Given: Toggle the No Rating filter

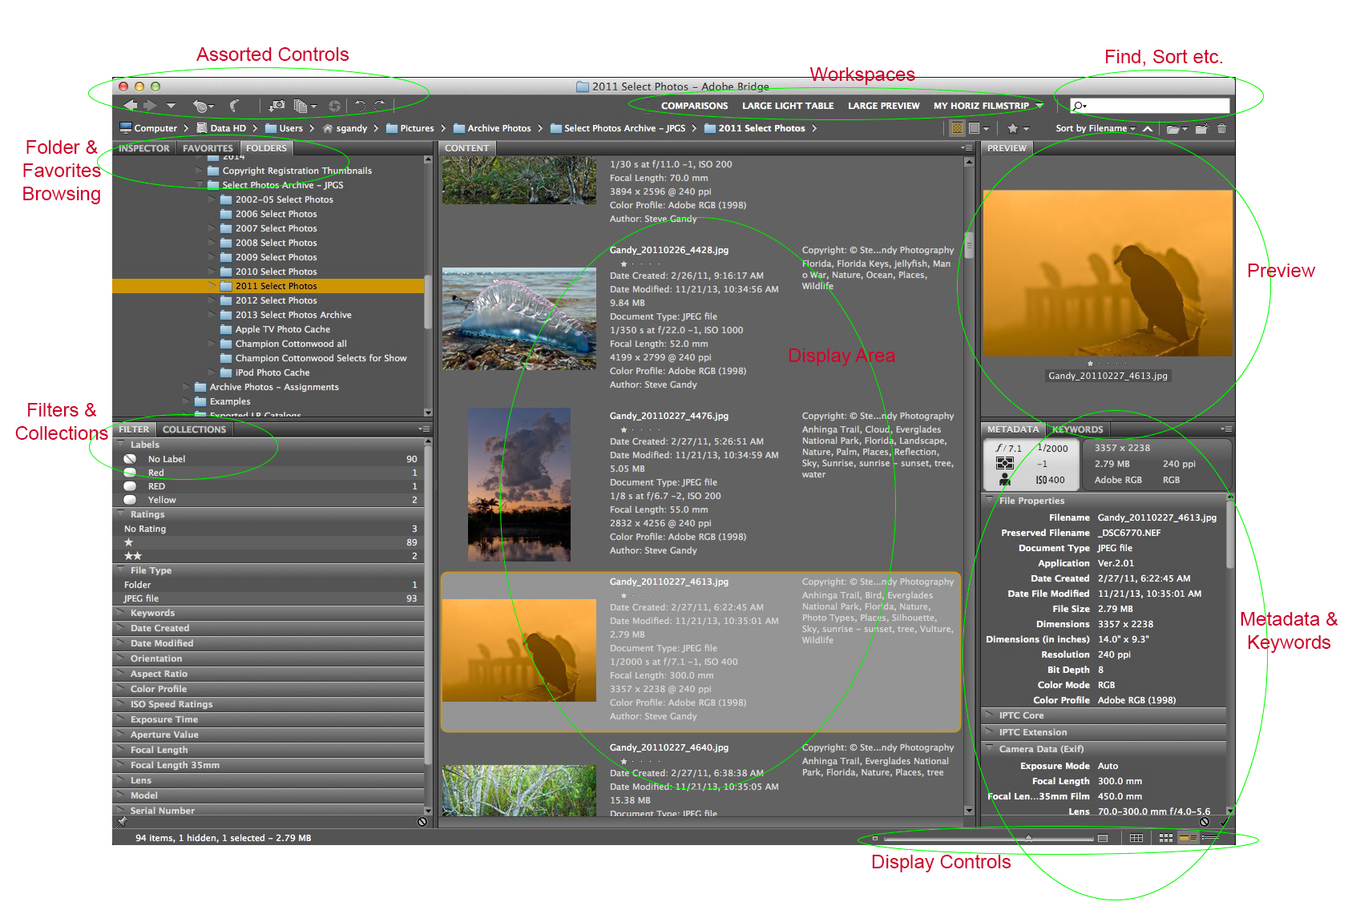Looking at the screenshot, I should coord(268,529).
